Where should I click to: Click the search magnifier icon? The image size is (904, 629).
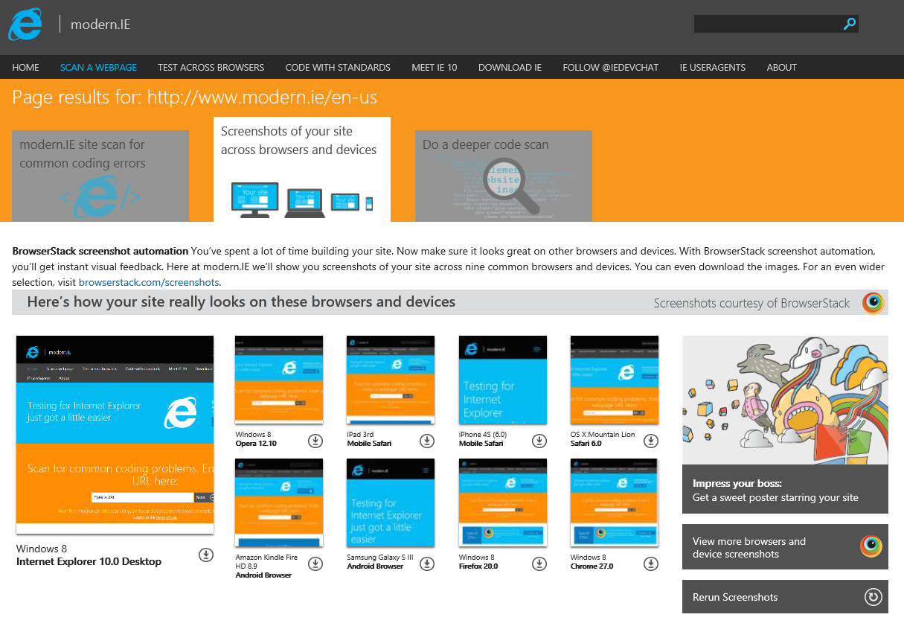coord(849,25)
